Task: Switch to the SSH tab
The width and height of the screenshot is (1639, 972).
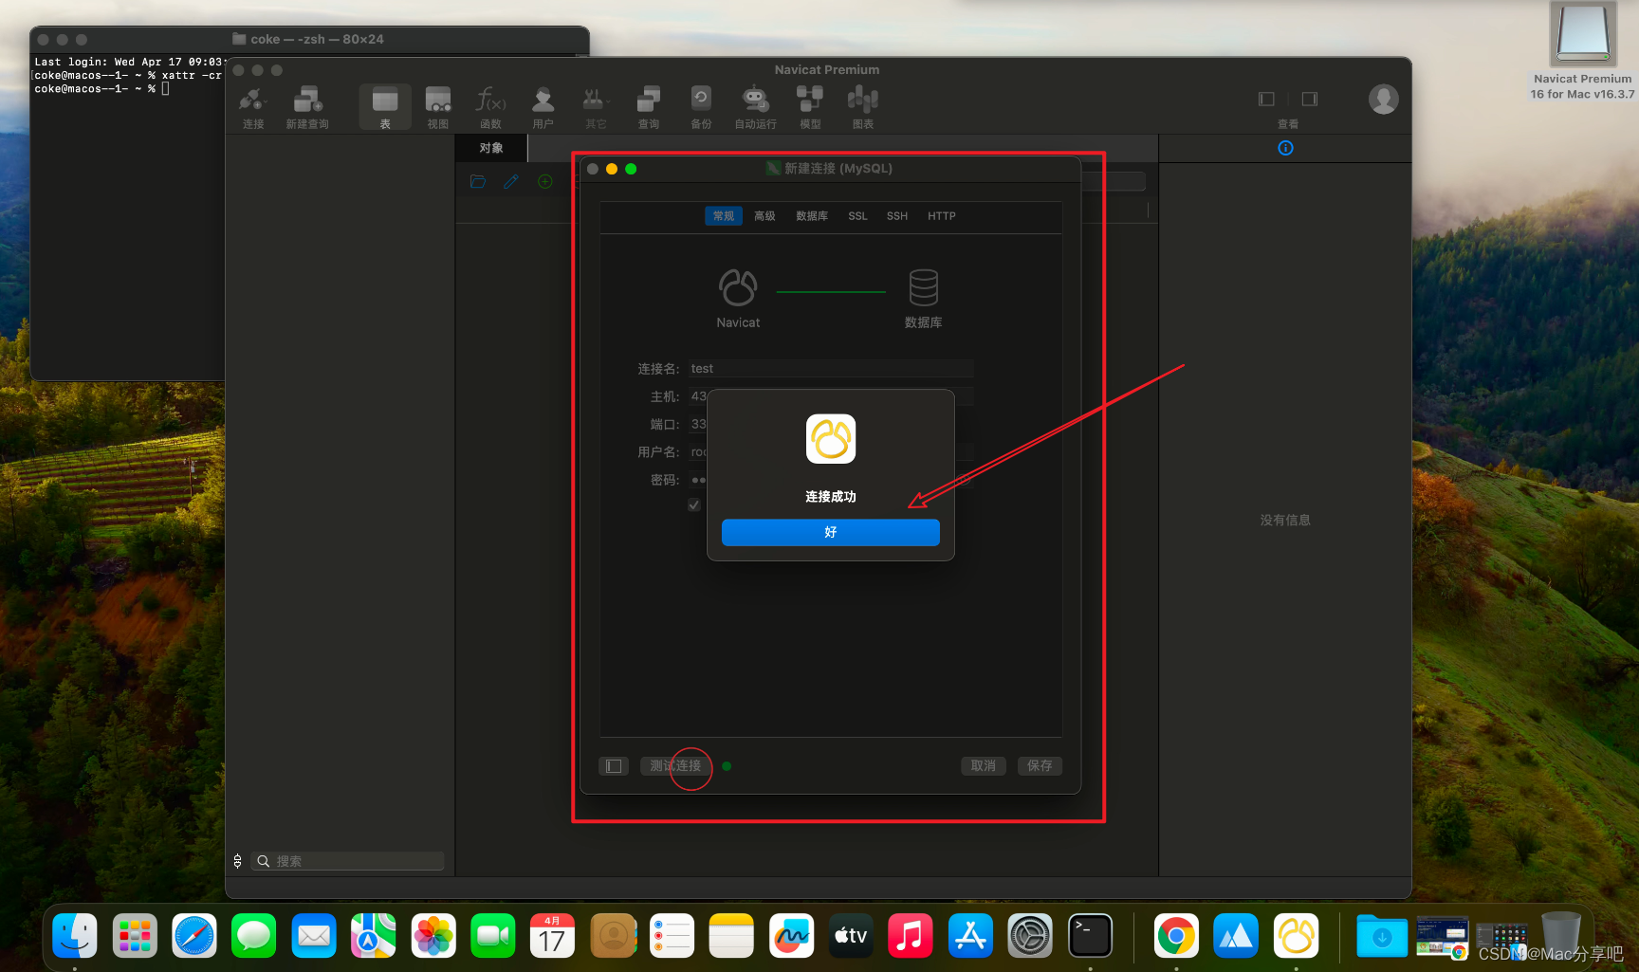Action: click(x=897, y=216)
